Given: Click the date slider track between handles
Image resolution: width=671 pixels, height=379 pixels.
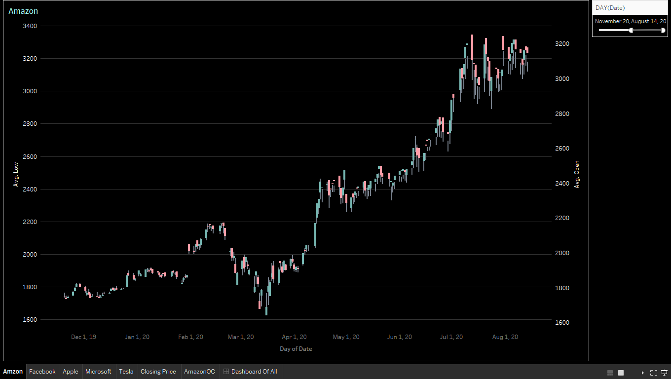Looking at the screenshot, I should (x=647, y=30).
